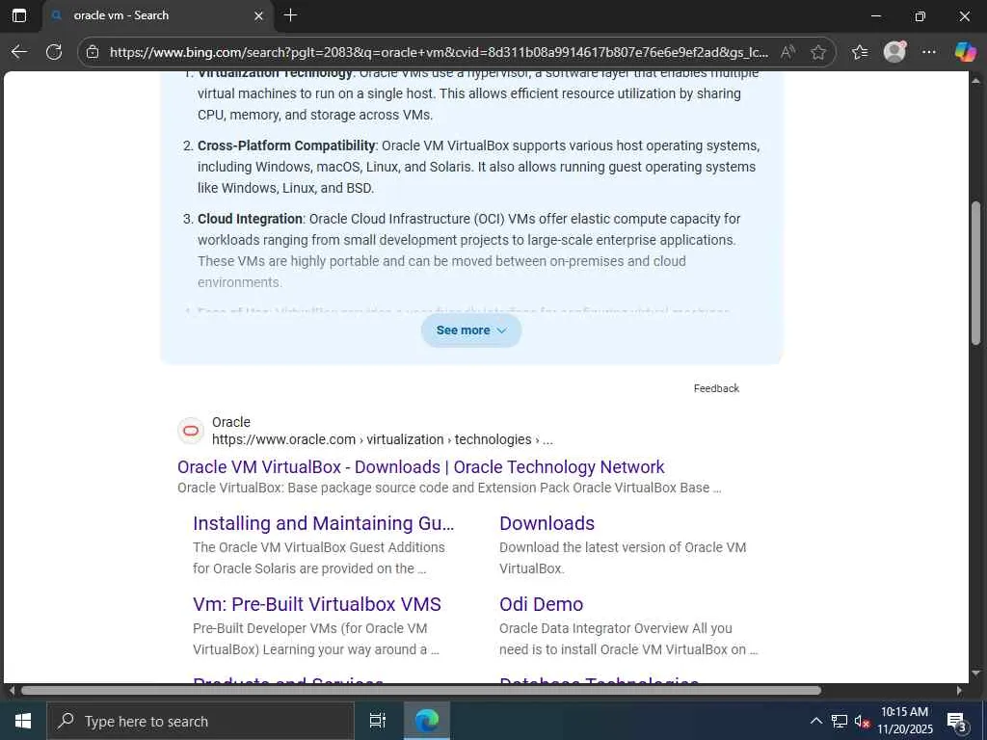Viewport: 987px width, 740px height.
Task: Open Settings and more ellipsis menu
Action: 929,52
